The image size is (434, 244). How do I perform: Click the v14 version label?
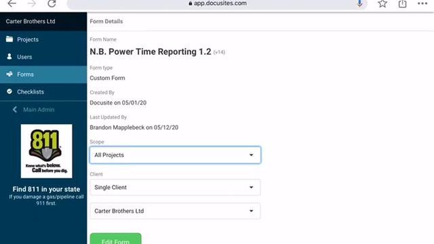[x=219, y=52]
